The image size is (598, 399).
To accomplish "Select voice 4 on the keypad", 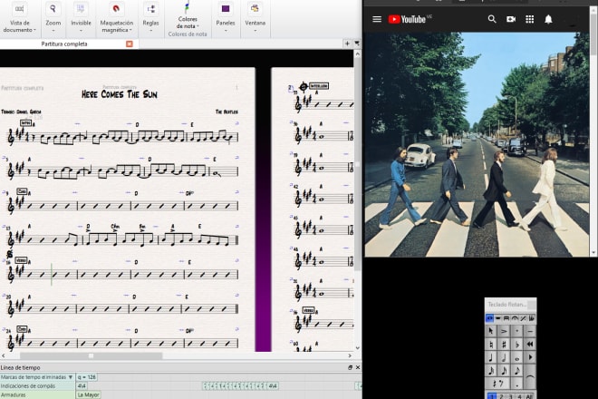I will (x=519, y=395).
